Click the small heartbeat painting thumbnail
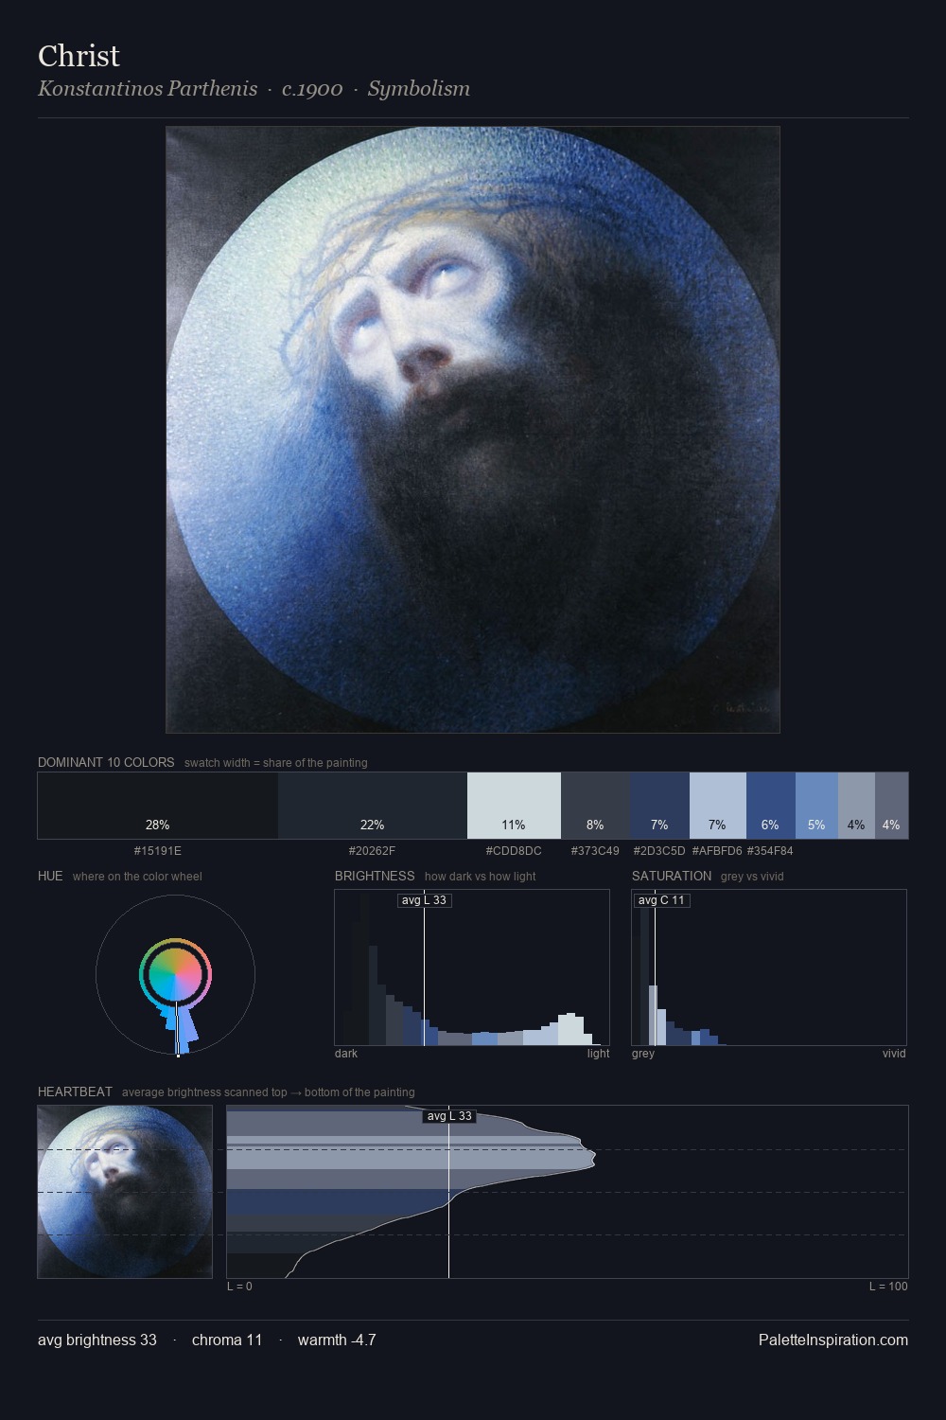Image resolution: width=946 pixels, height=1420 pixels. pos(125,1192)
